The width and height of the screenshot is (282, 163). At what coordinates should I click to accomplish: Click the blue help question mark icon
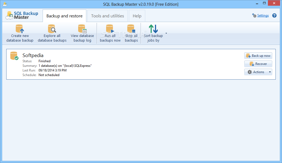[274, 15]
